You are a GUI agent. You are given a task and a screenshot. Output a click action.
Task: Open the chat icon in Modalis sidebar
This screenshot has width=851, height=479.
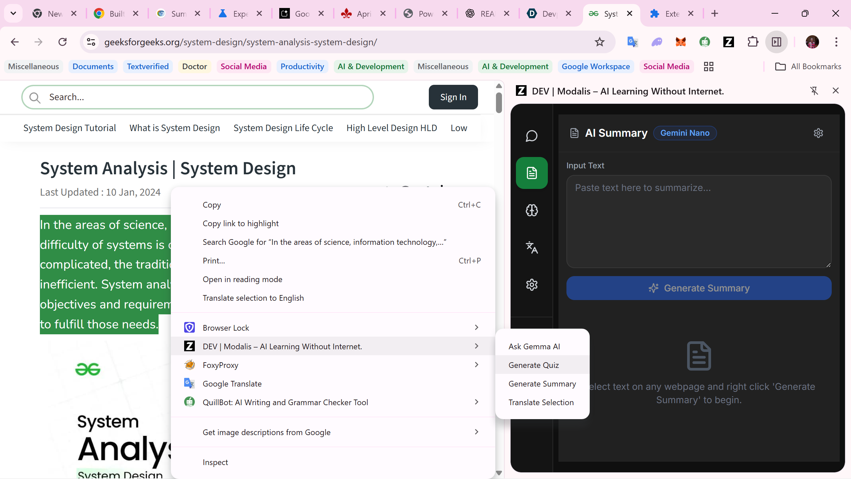click(x=532, y=136)
